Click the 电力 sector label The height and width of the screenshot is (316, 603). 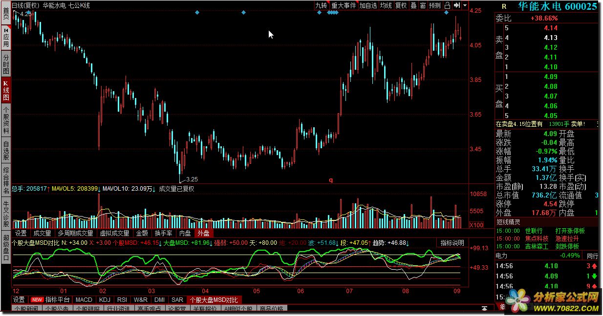pyautogui.click(x=501, y=256)
